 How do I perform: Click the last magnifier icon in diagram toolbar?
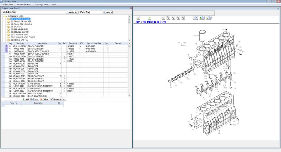pyautogui.click(x=183, y=18)
